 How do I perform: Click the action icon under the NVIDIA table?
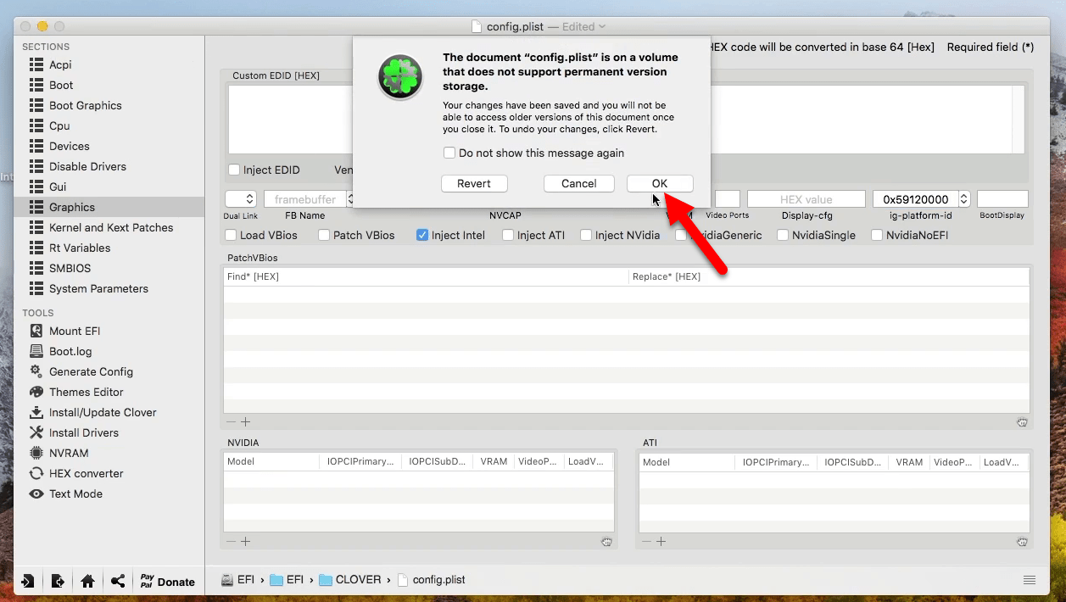tap(607, 542)
